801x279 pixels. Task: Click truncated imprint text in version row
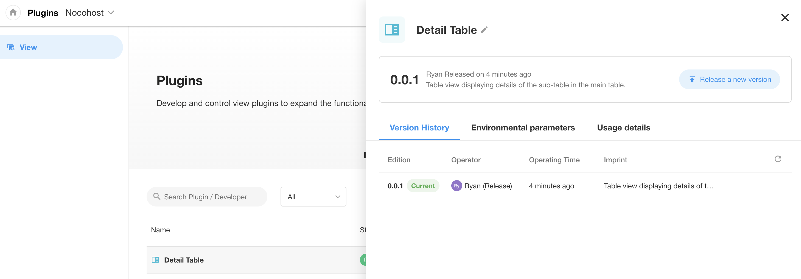point(659,186)
